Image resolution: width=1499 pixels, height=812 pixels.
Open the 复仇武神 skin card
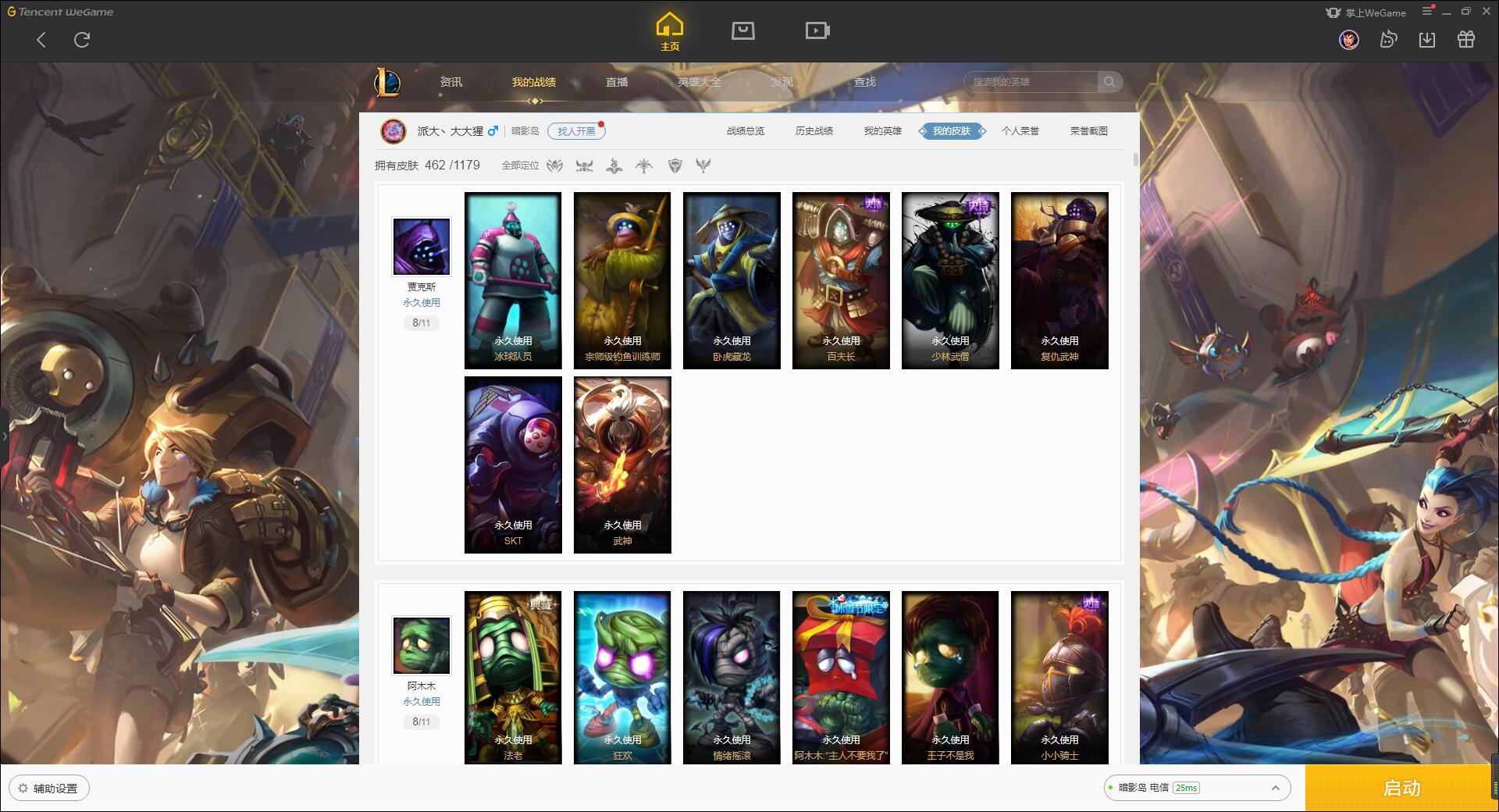coord(1059,280)
